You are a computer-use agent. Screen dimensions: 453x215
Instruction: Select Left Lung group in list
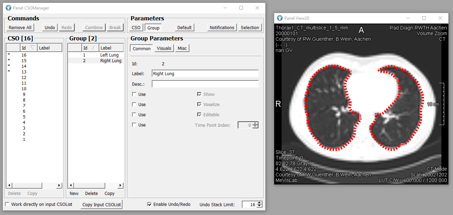point(109,55)
